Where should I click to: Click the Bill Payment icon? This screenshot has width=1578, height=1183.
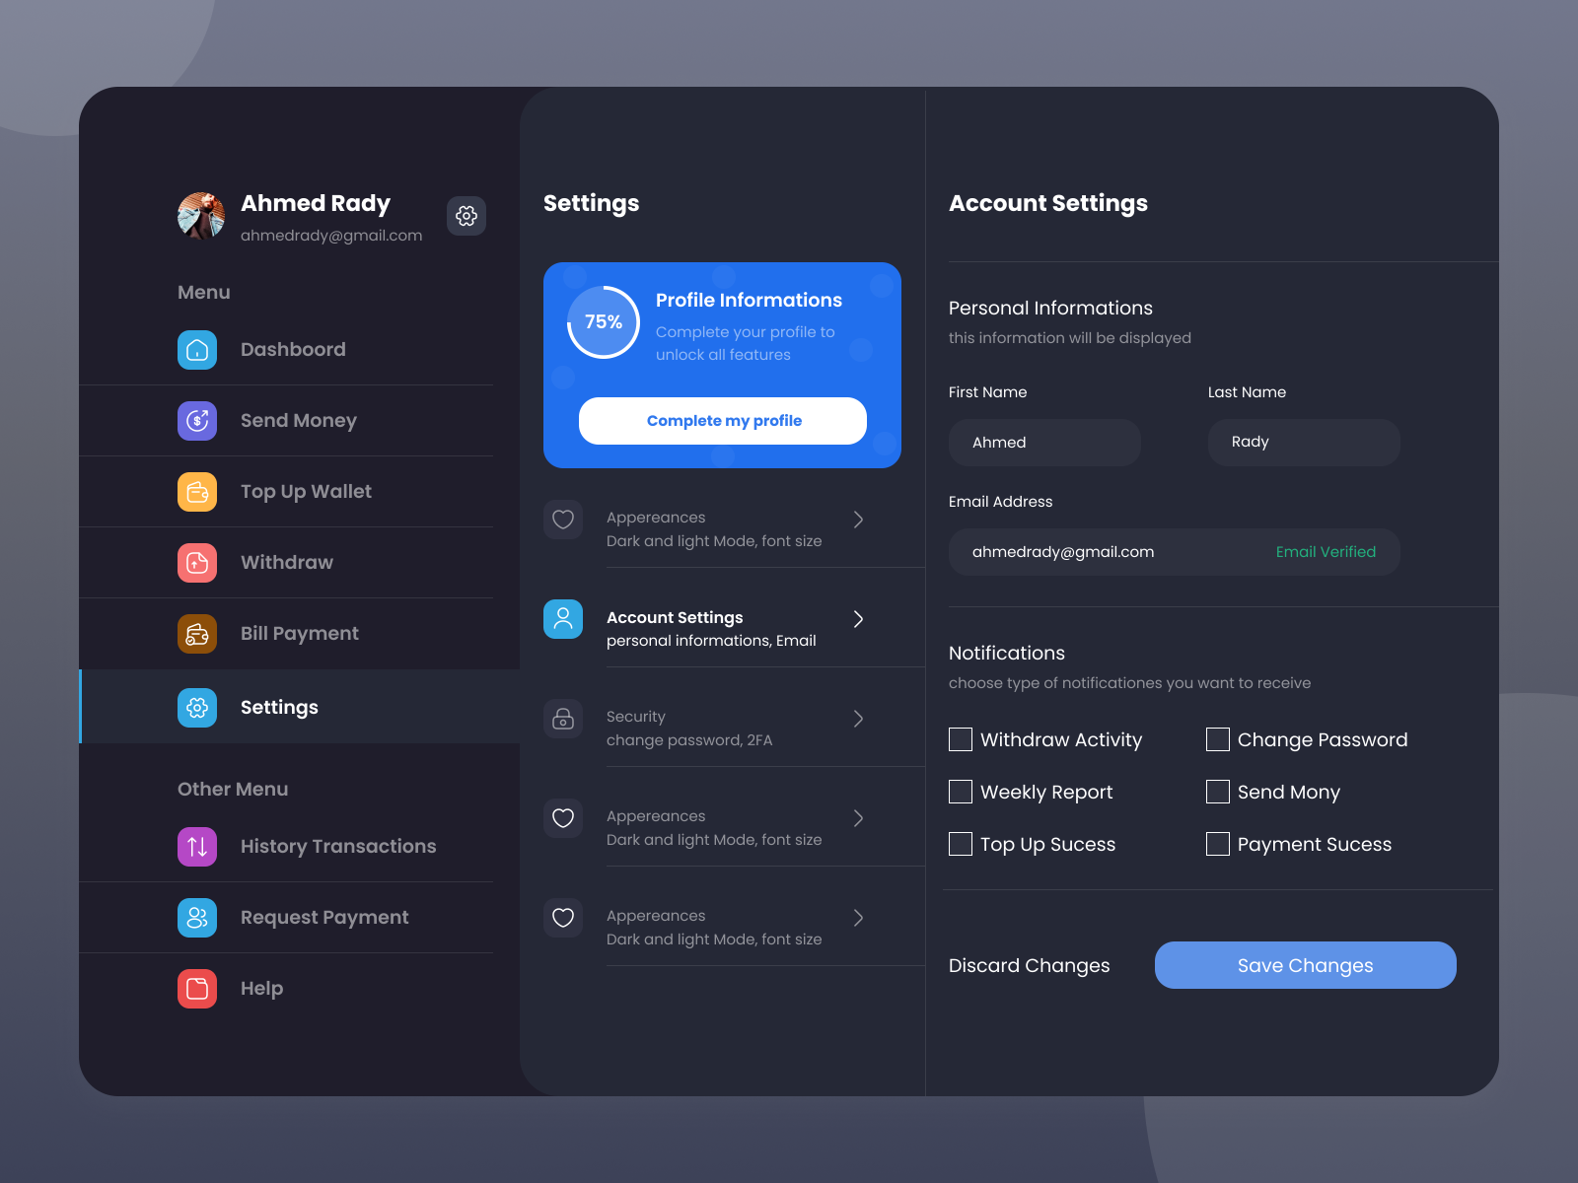click(197, 633)
